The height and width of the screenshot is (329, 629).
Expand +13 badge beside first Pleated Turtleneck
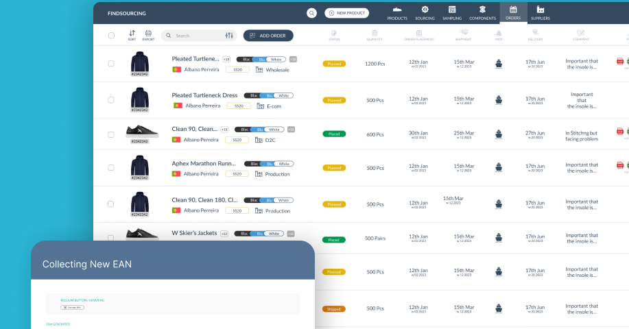(226, 59)
